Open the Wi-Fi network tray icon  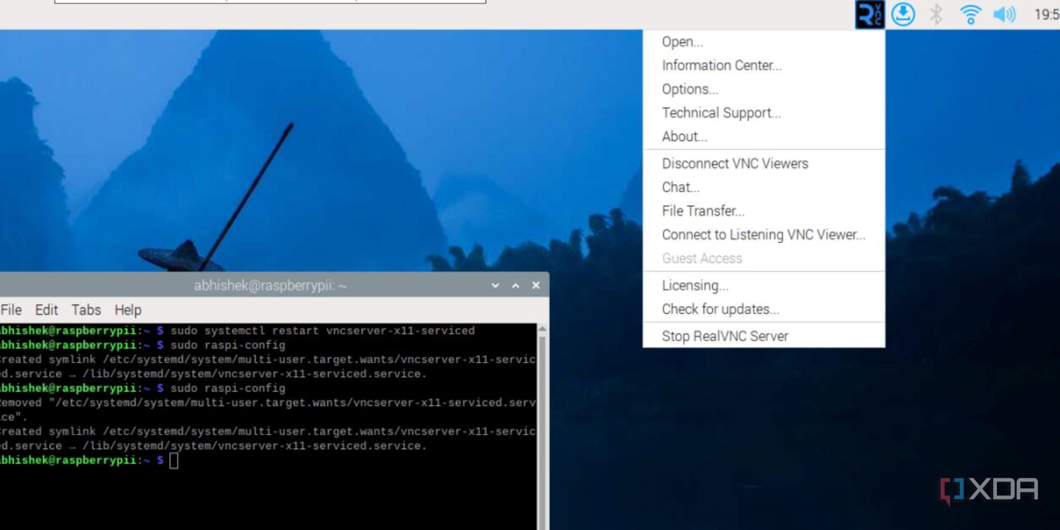click(x=971, y=15)
